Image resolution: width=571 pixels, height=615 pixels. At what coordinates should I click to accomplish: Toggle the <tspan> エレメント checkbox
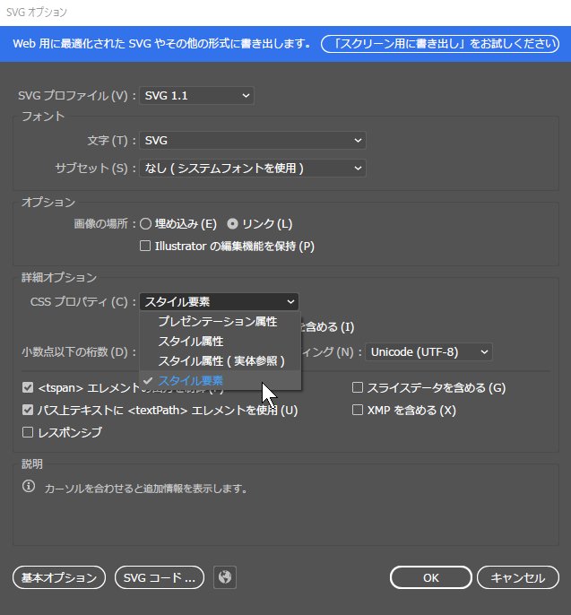coord(28,387)
